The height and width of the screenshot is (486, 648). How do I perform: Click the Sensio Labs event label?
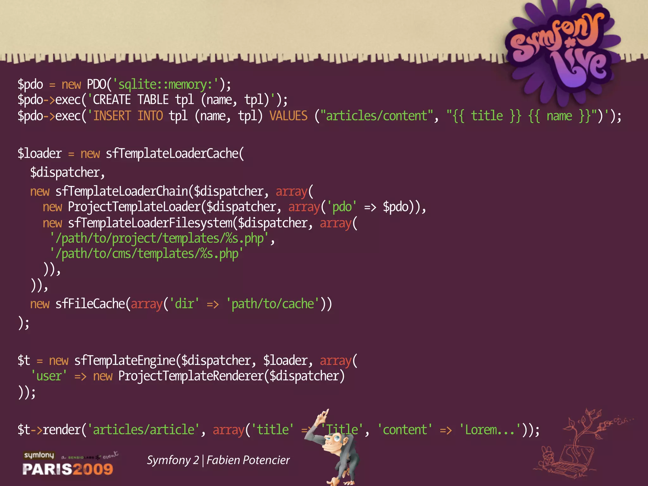pyautogui.click(x=90, y=456)
